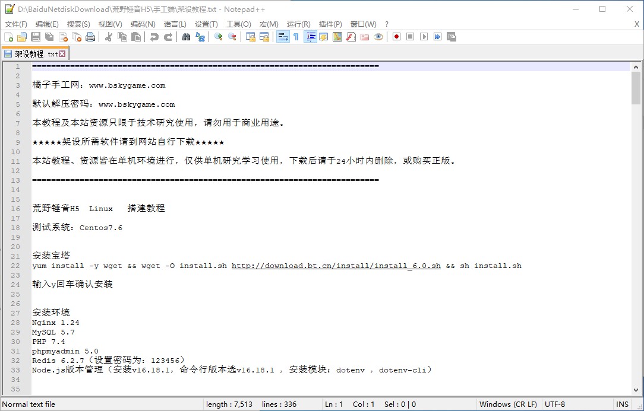Click the vertical scrollbar thumb
This screenshot has width=644, height=411.
pos(636,88)
